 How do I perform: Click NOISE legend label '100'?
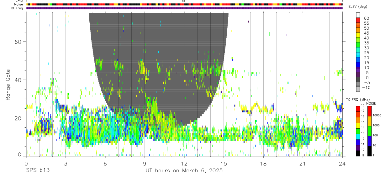coord(375,135)
